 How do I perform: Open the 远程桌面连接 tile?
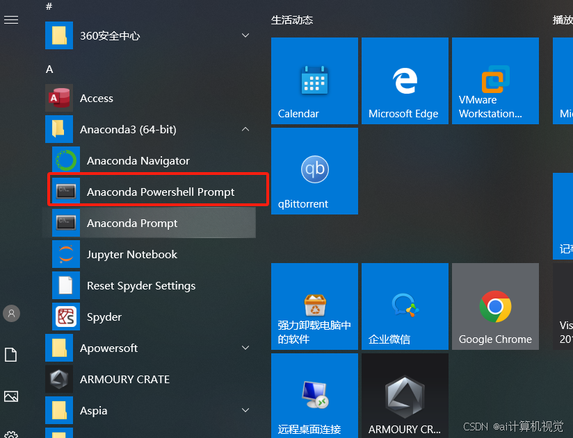pos(314,396)
